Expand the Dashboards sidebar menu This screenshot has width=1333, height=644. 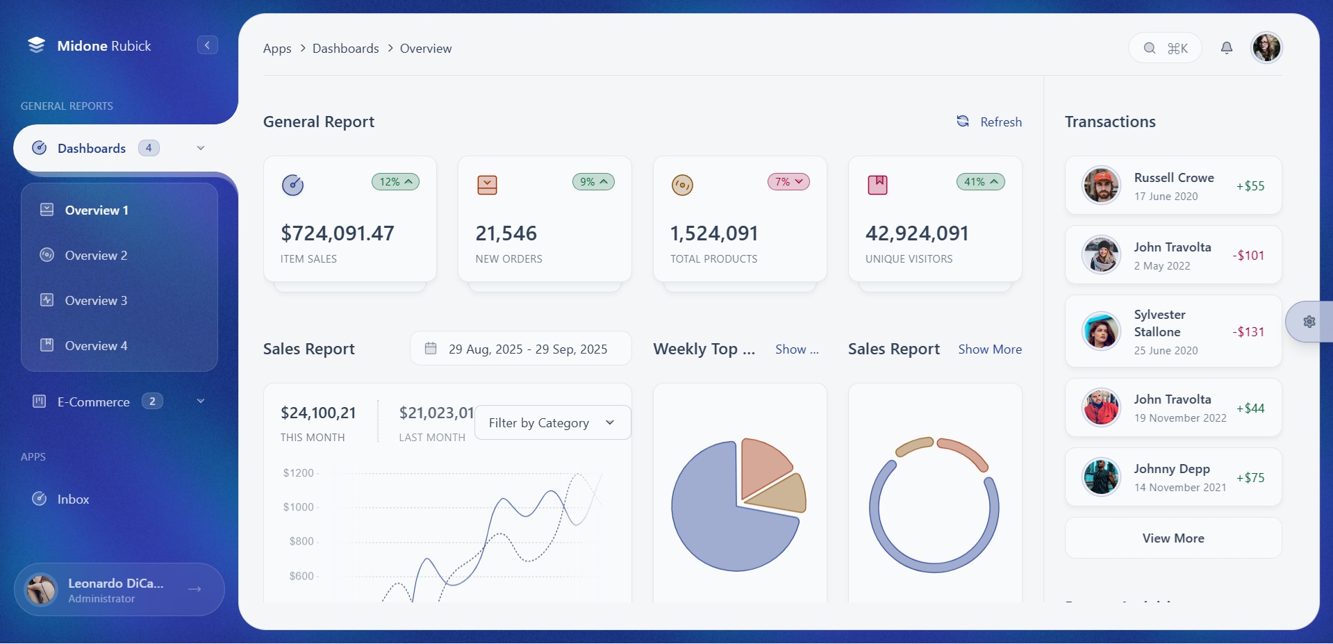(201, 148)
